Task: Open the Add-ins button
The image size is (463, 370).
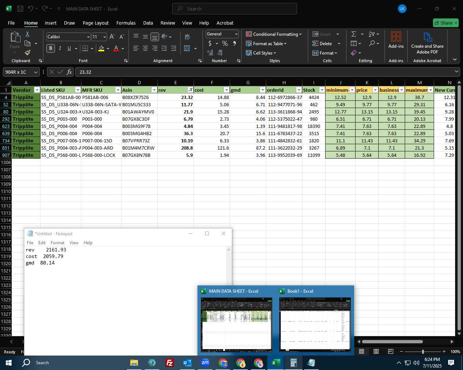Action: pos(396,40)
